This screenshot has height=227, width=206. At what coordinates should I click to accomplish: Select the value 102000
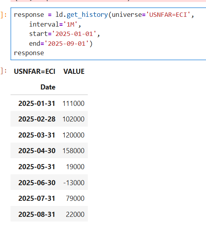[73, 119]
